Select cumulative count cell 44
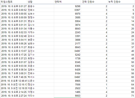The width and height of the screenshot is (135, 98). click(x=121, y=55)
